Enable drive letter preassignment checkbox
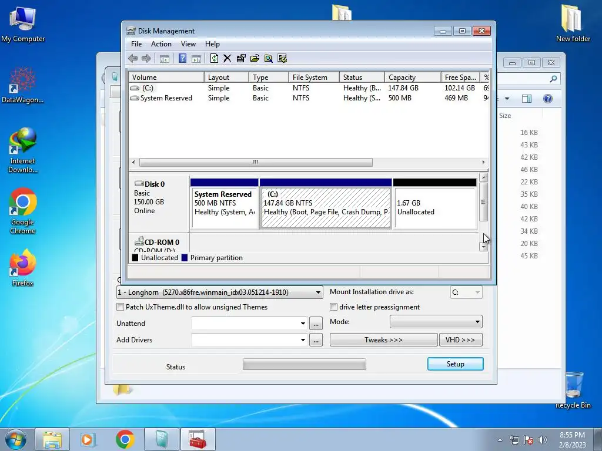602x451 pixels. pyautogui.click(x=334, y=307)
